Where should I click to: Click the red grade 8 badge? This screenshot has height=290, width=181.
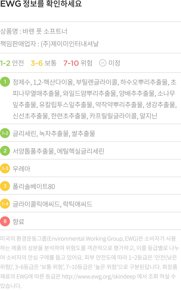click(5, 221)
